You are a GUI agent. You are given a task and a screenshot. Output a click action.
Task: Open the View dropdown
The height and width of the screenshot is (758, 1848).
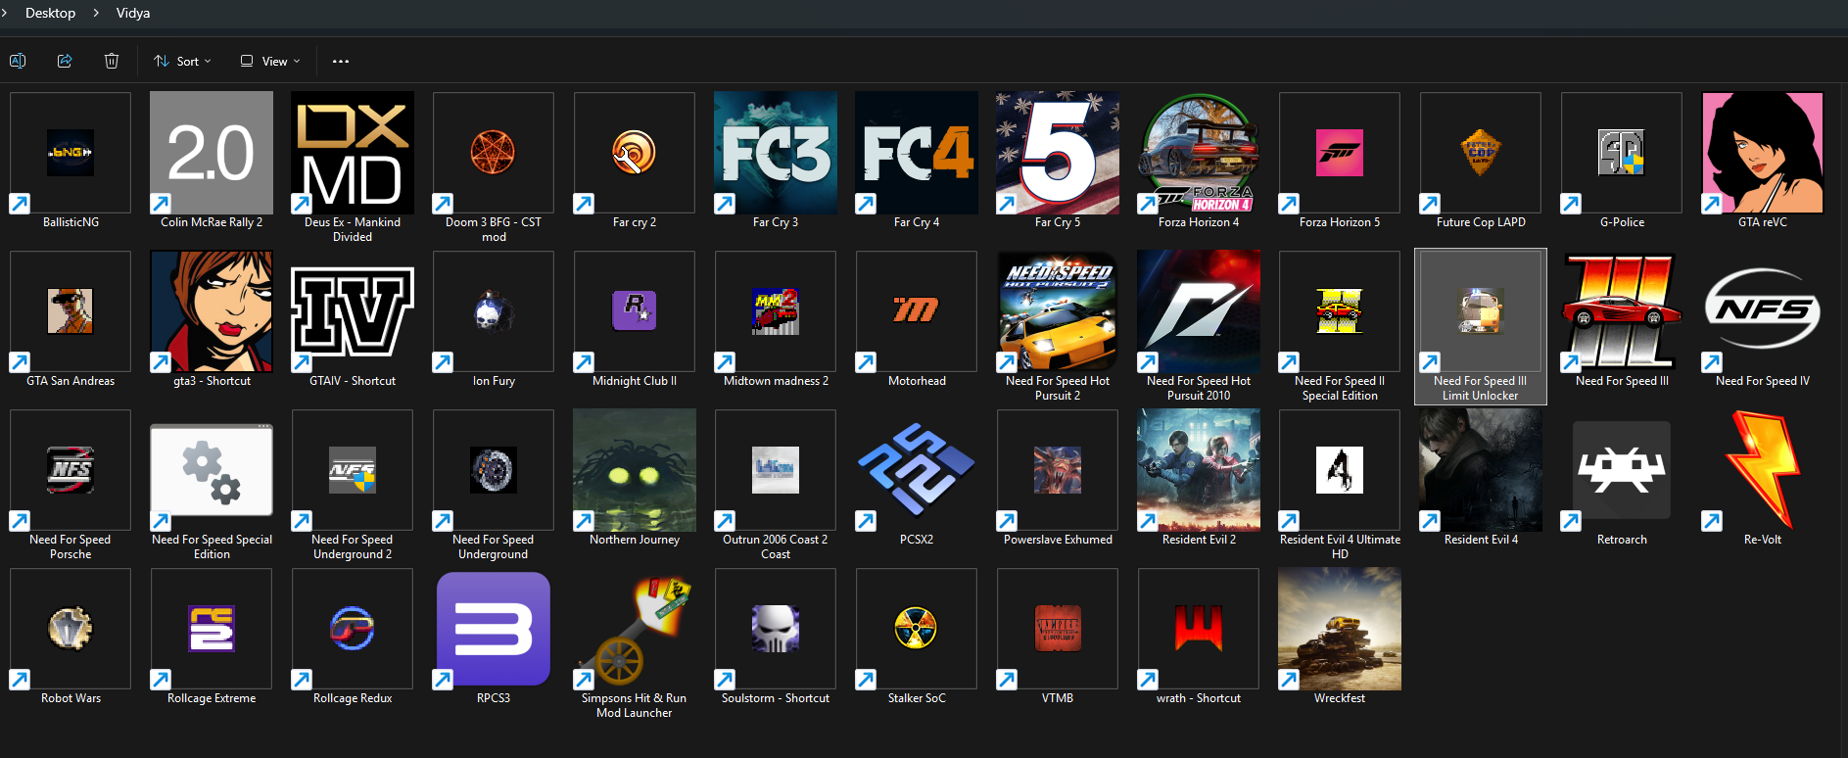tap(270, 61)
